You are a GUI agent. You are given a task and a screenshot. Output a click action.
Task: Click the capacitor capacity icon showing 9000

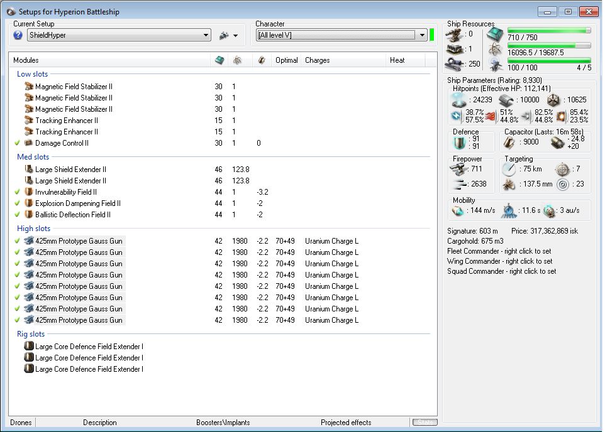pyautogui.click(x=509, y=143)
